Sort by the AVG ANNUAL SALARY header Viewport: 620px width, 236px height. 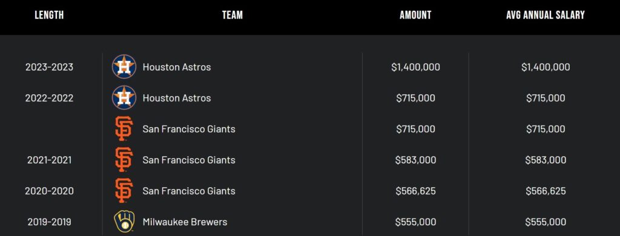tap(546, 15)
